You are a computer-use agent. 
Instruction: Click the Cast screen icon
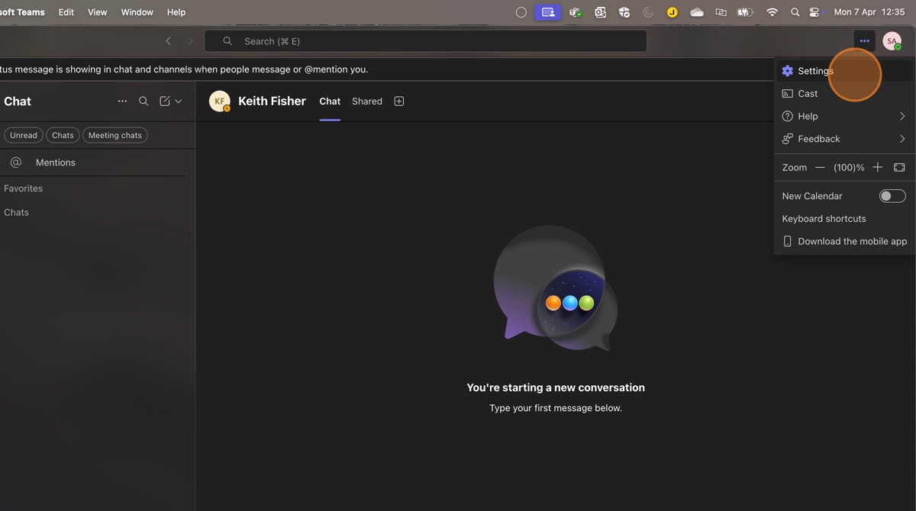(788, 94)
